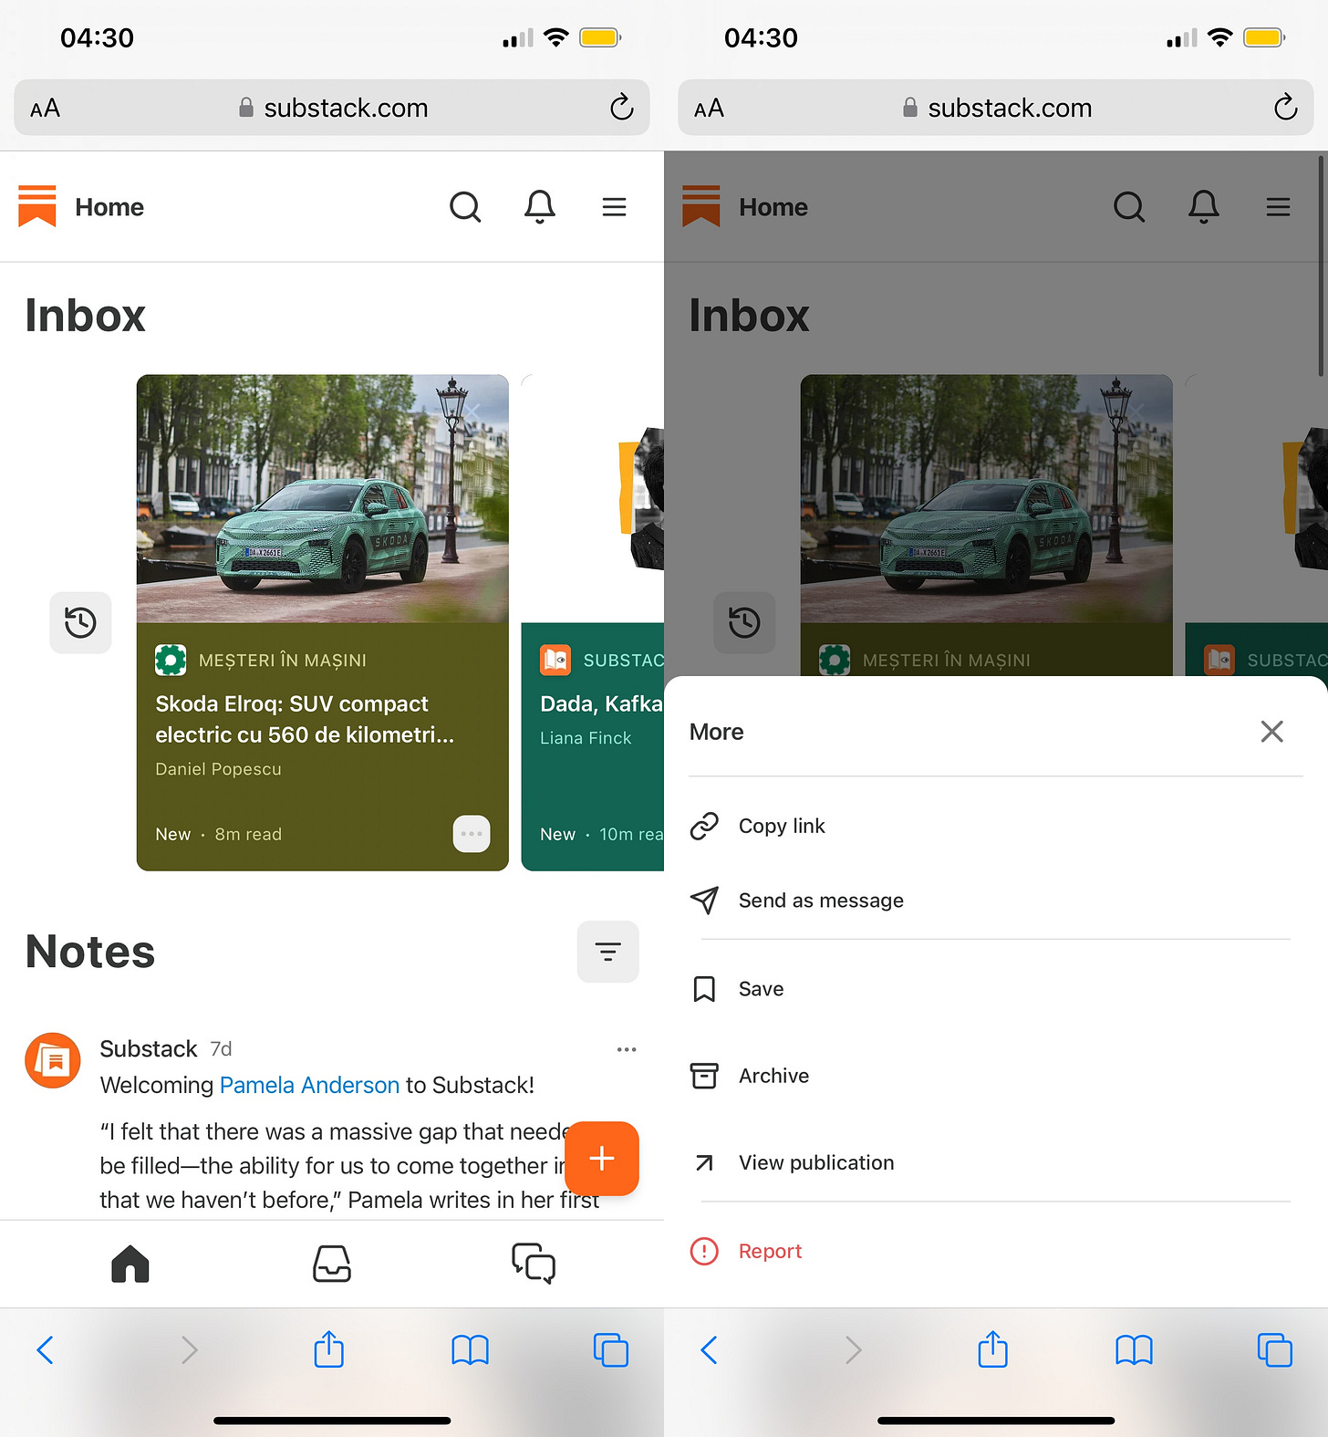Image resolution: width=1328 pixels, height=1437 pixels.
Task: Click MEȘTERI ÎN MAȘINI publication name on left
Action: 283,661
